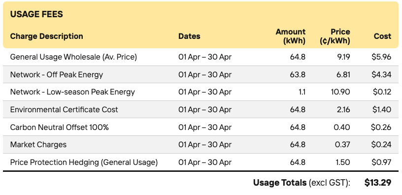Click the 63.8 kWh amount
Image resolution: width=402 pixels, height=195 pixels.
(298, 74)
